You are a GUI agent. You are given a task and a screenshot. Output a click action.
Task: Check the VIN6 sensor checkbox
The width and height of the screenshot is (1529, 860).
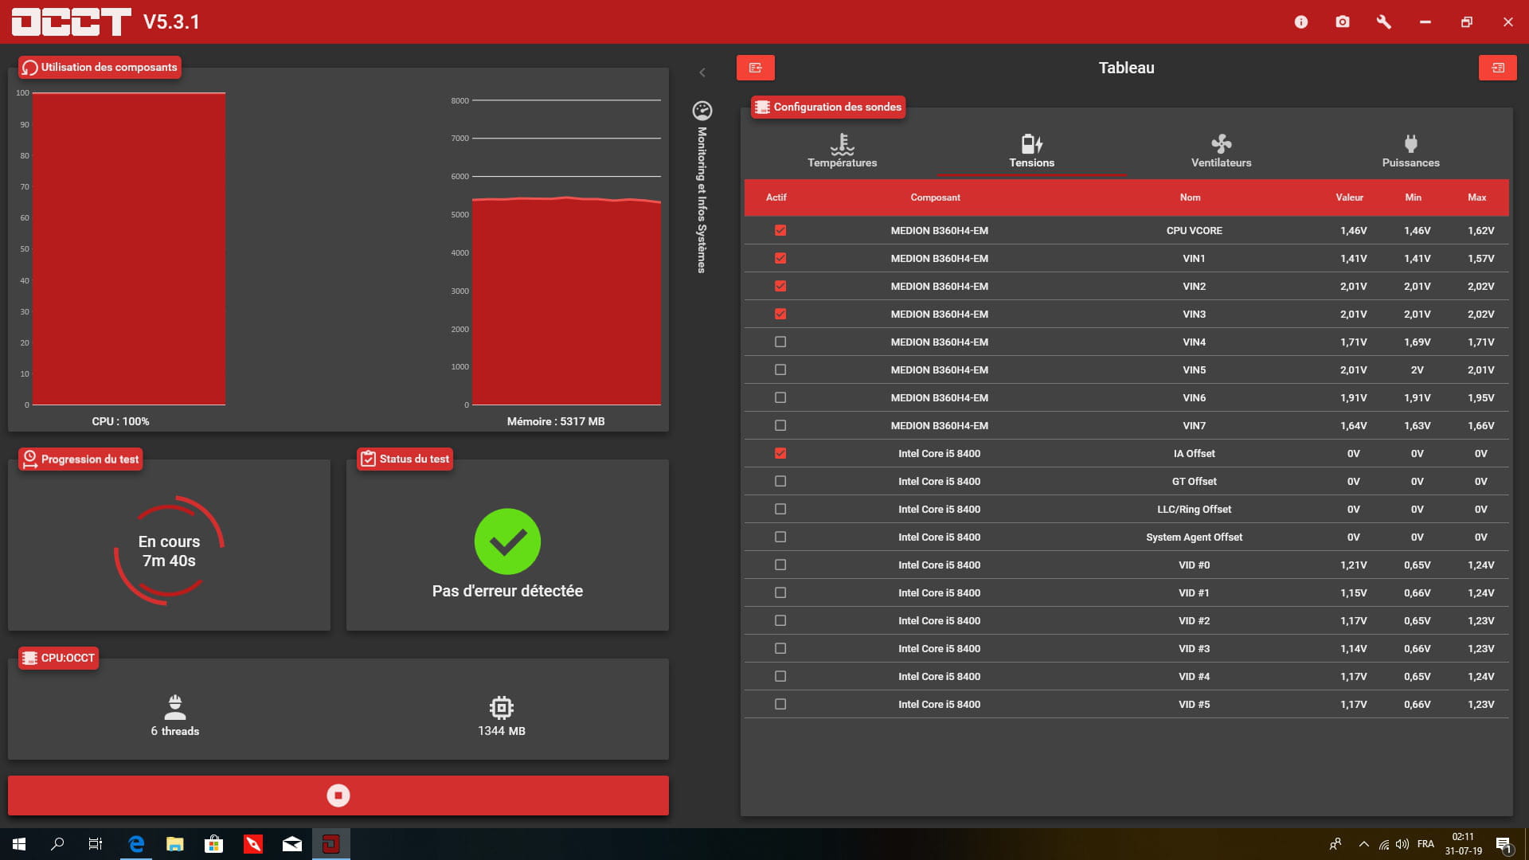click(780, 397)
